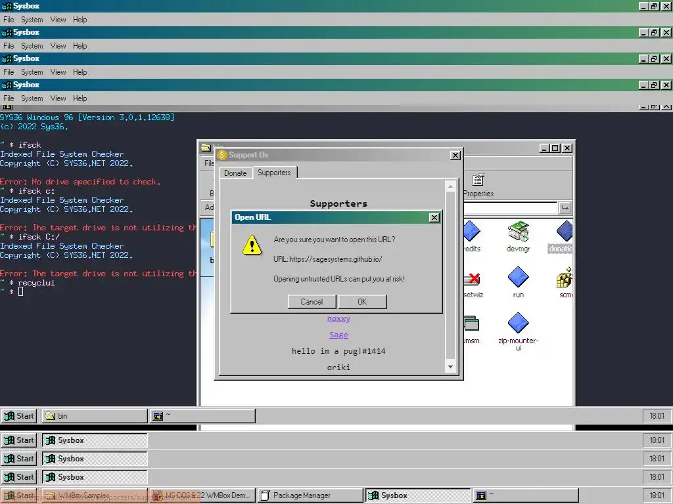Close the Support Us window
Screen dimensions: 673x504
coord(455,155)
